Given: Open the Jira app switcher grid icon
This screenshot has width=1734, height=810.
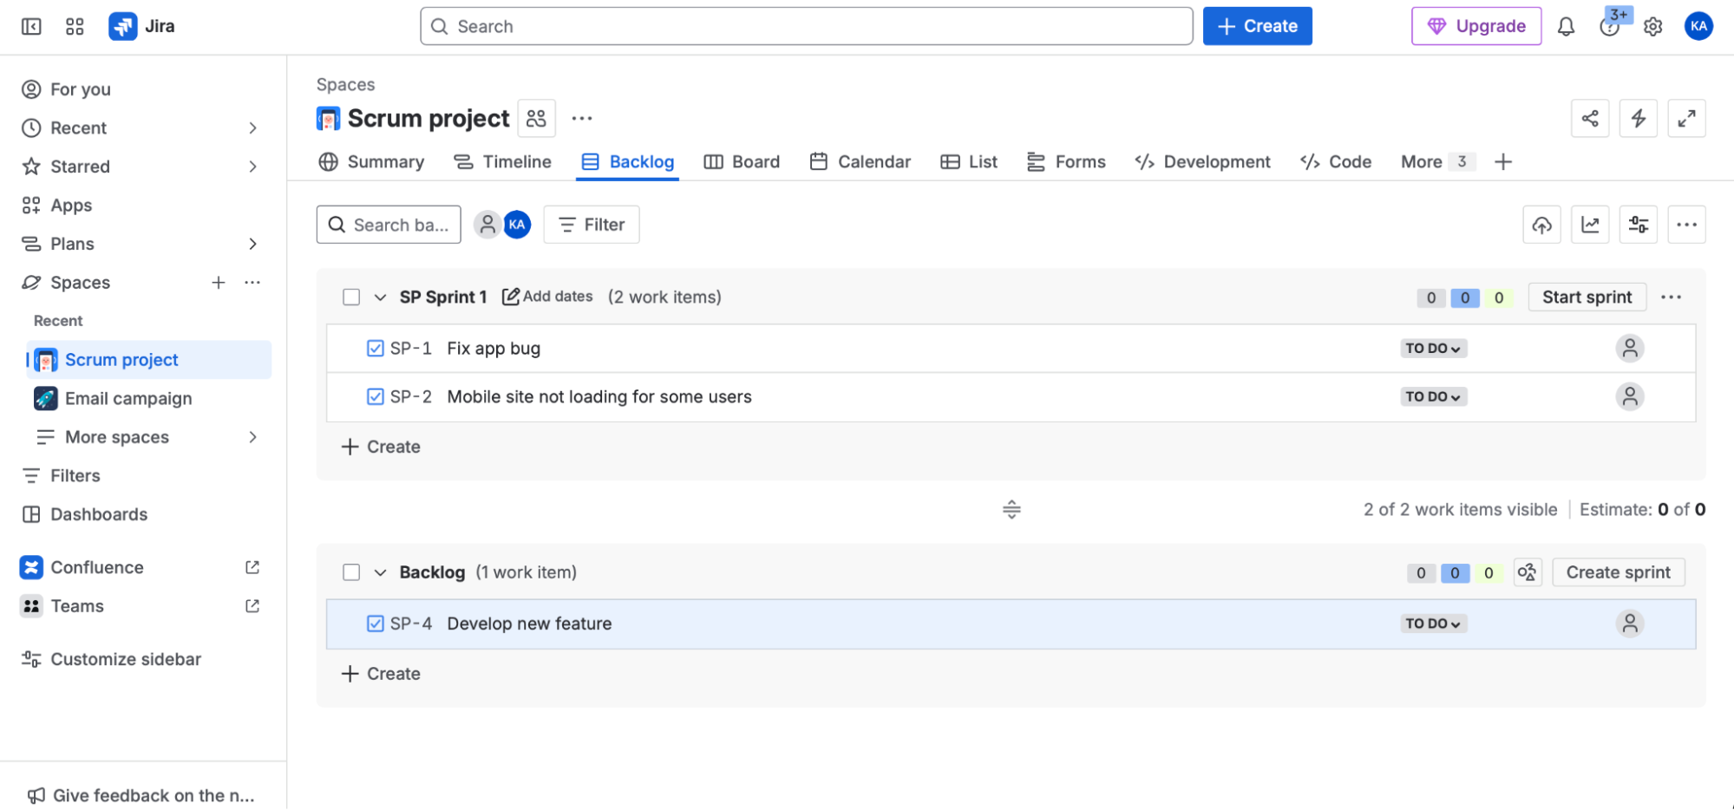Looking at the screenshot, I should pos(74,26).
